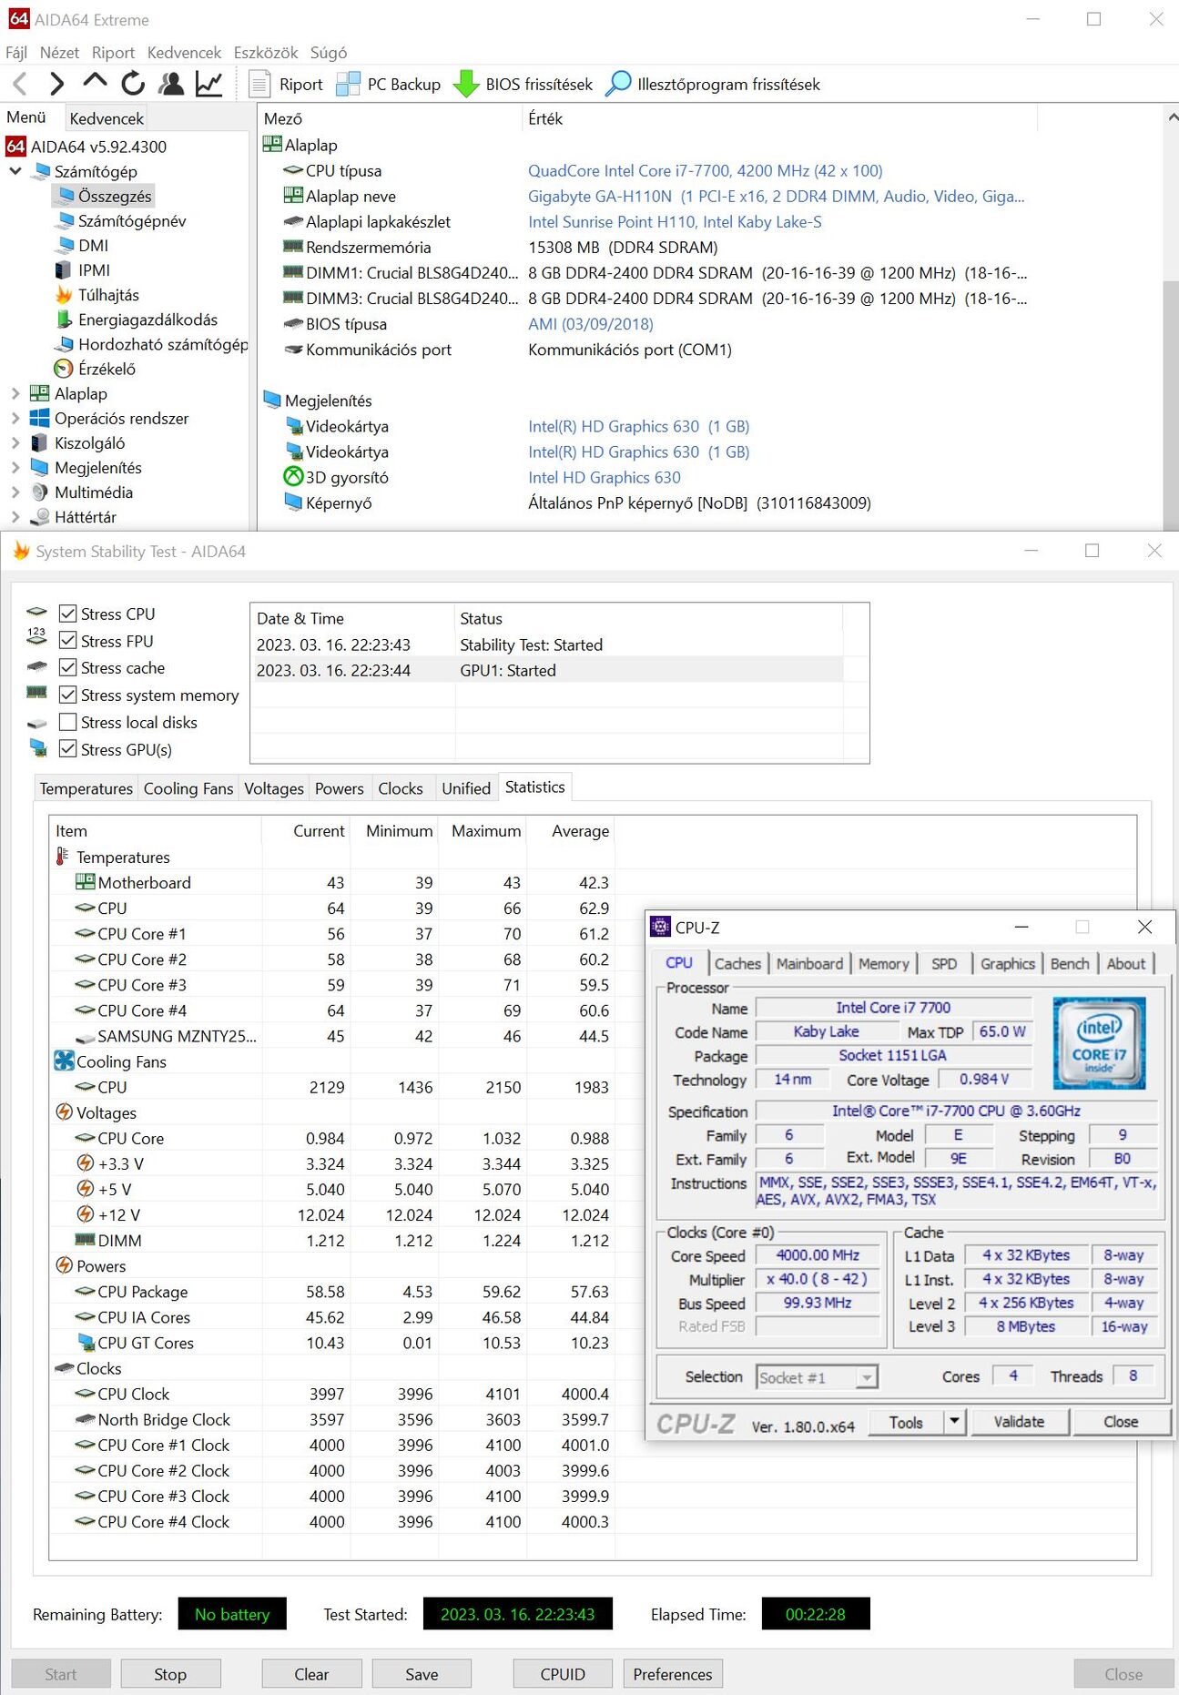The image size is (1179, 1695).
Task: Click the Gigabyte GA-H110N link
Action: [776, 196]
